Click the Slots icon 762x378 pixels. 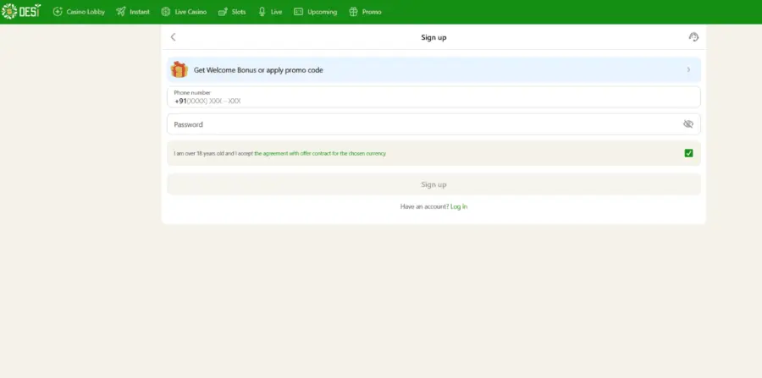click(x=223, y=12)
